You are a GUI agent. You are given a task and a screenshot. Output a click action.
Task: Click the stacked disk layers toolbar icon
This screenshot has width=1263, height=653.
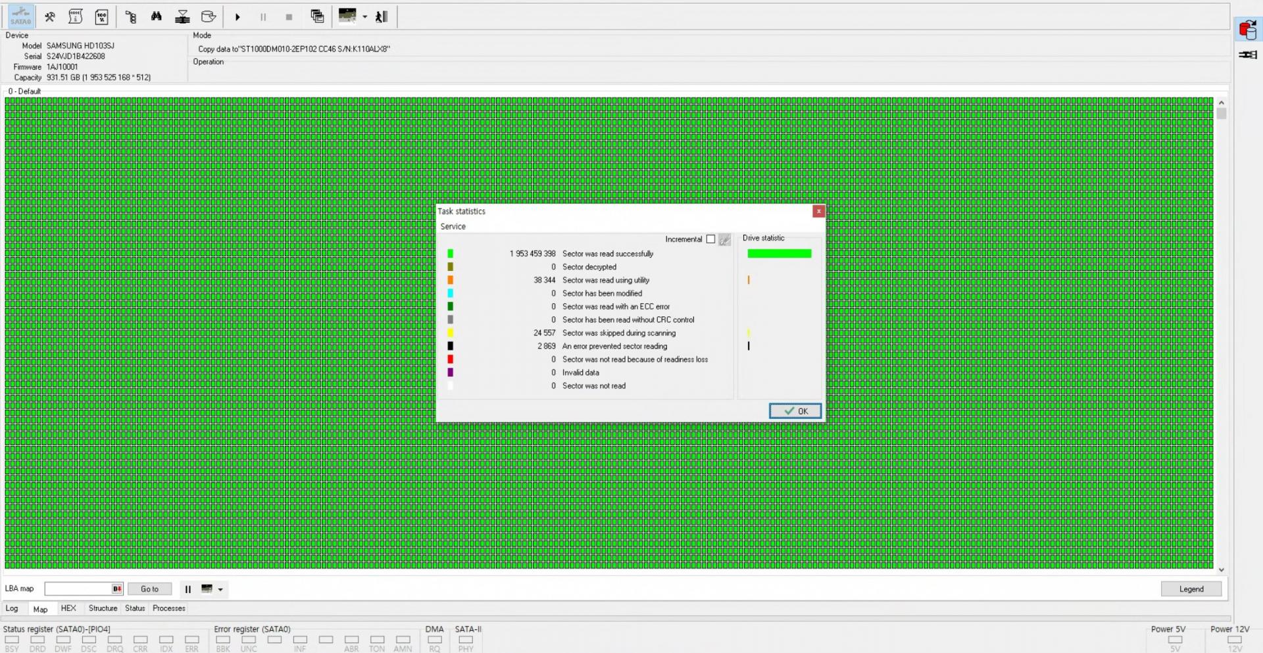[x=182, y=17]
